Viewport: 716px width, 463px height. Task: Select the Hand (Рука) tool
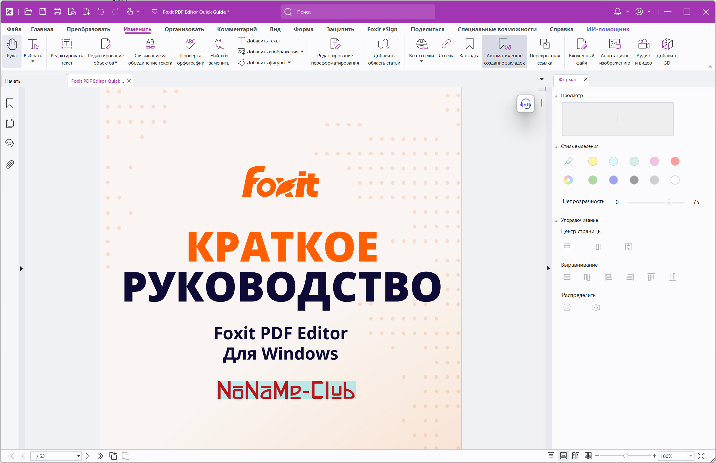pyautogui.click(x=12, y=48)
